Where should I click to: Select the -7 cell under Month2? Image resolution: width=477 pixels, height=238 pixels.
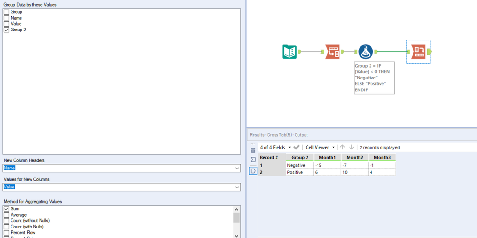pyautogui.click(x=355, y=165)
